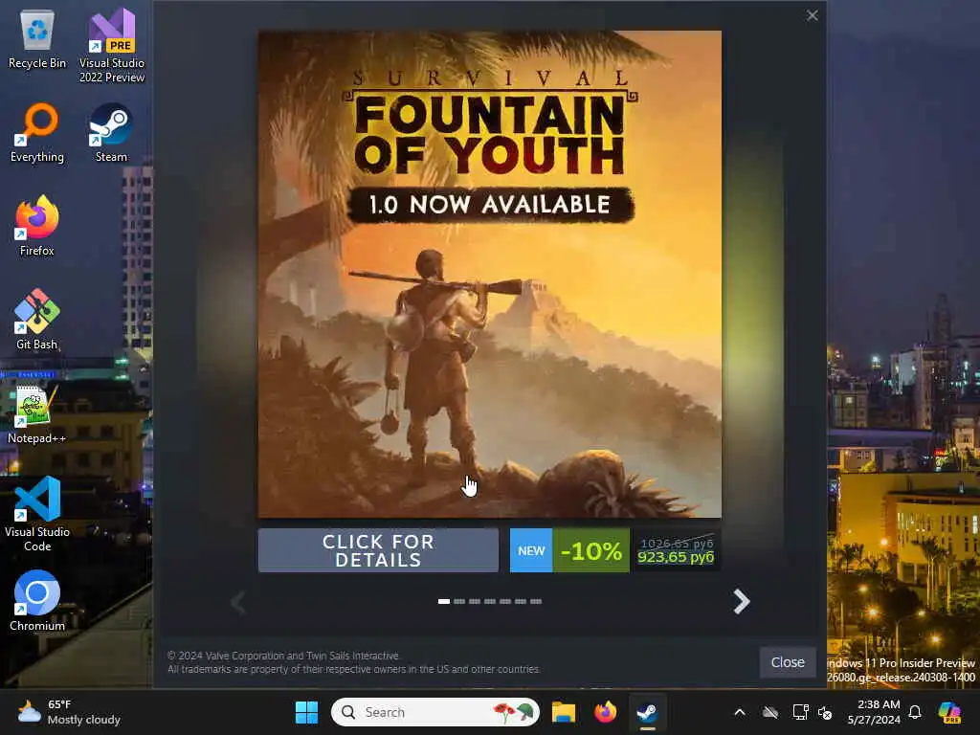The height and width of the screenshot is (735, 980).
Task: Click the muted volume tray icon
Action: tap(825, 712)
